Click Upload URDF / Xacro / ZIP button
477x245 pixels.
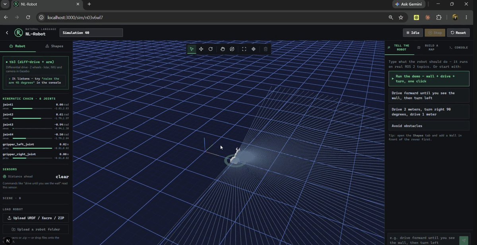point(36,218)
